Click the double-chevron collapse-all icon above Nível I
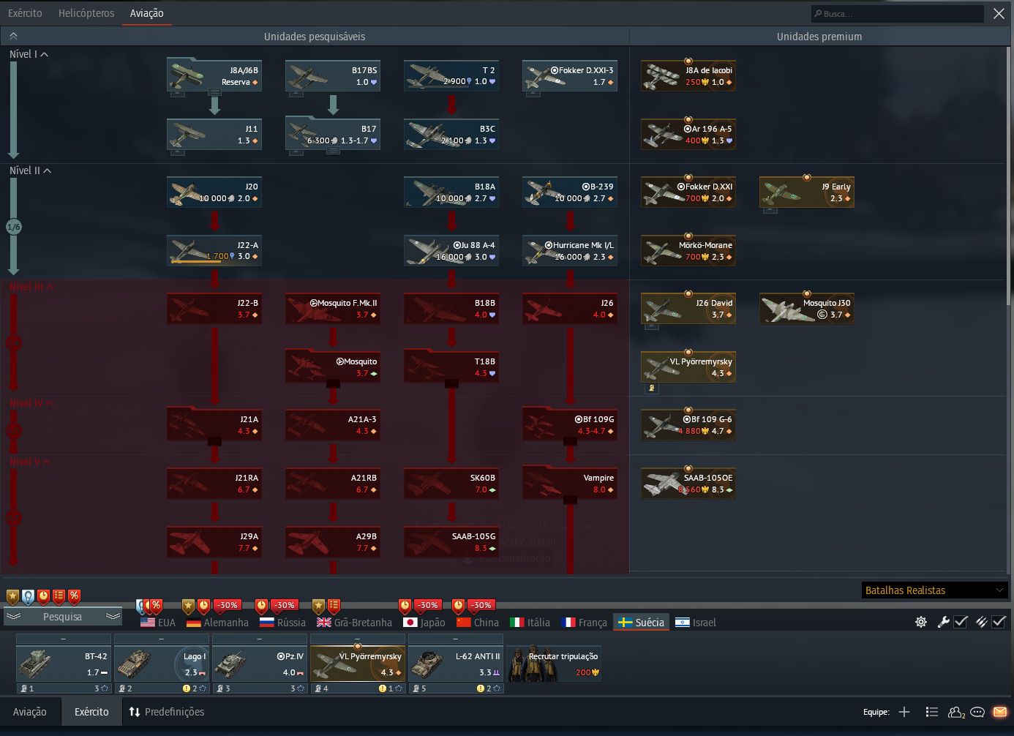 coord(13,36)
